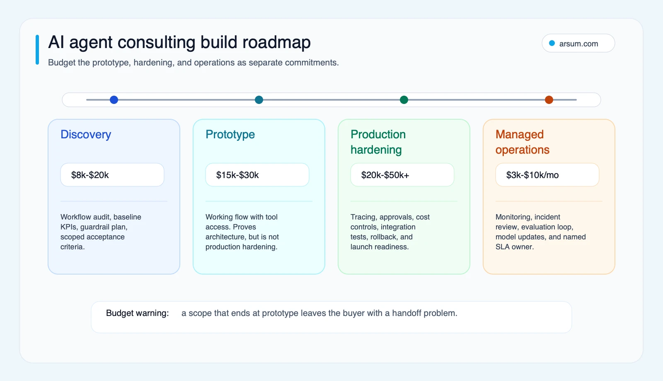The image size is (663, 381).
Task: Open the arsum.com badge
Action: click(578, 43)
